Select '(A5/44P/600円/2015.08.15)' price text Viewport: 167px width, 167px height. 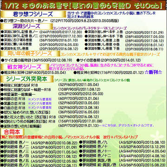click(142, 161)
